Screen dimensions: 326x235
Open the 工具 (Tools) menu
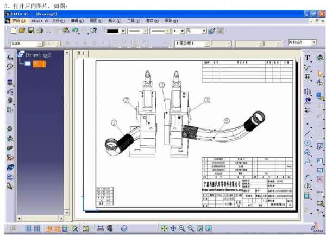(x=134, y=21)
